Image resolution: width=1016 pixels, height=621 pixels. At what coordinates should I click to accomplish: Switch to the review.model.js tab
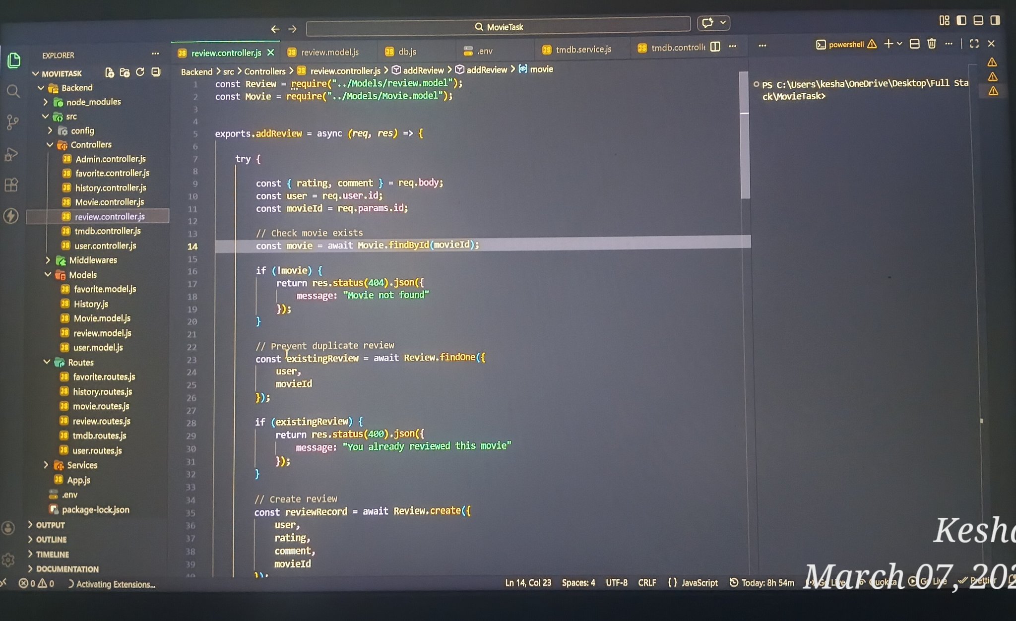point(329,52)
